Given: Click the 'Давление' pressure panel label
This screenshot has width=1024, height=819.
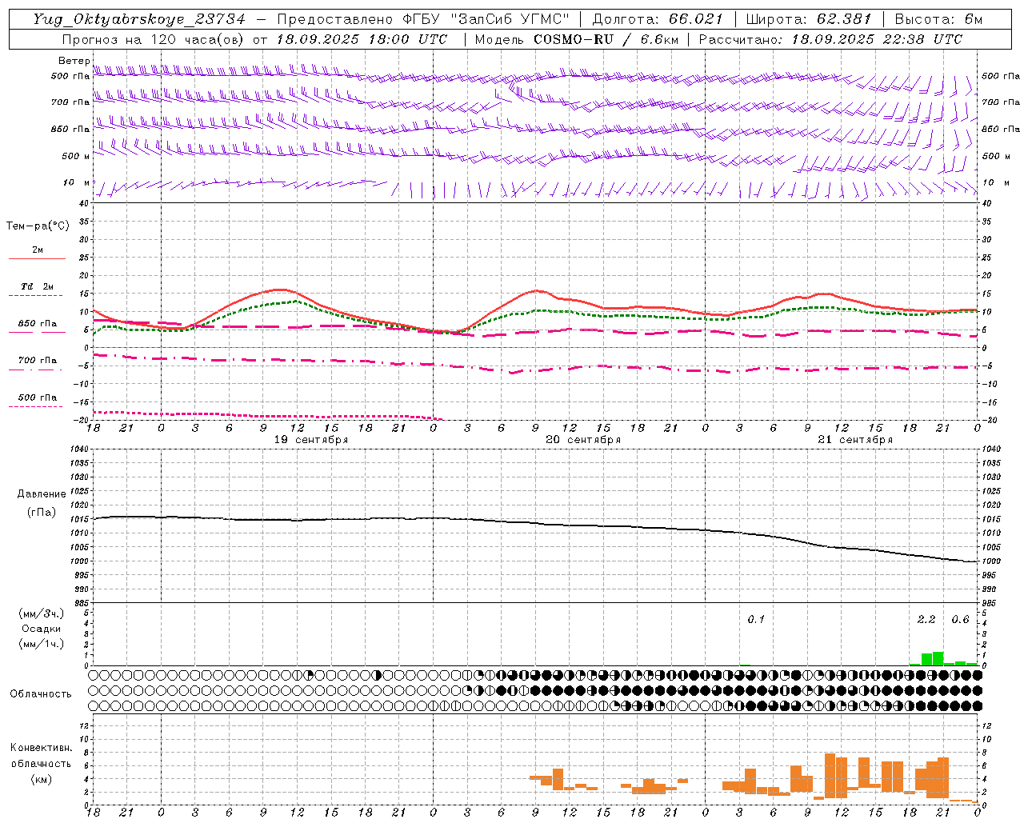Looking at the screenshot, I should 42,493.
